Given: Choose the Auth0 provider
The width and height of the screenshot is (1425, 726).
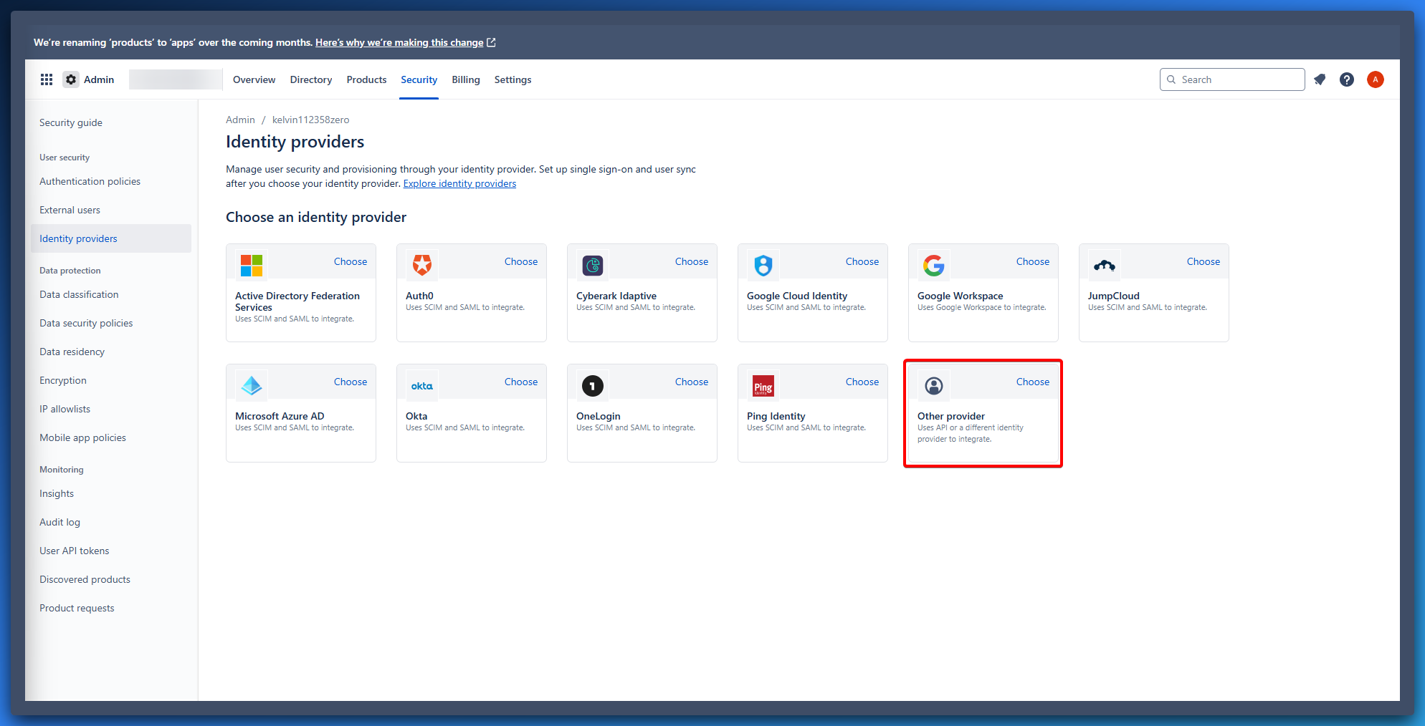Looking at the screenshot, I should tap(521, 261).
